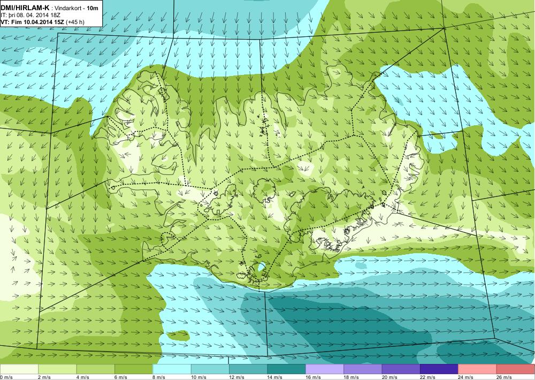535x380 pixels.
Task: Click the '22 m/s' legend label
Action: point(427,377)
